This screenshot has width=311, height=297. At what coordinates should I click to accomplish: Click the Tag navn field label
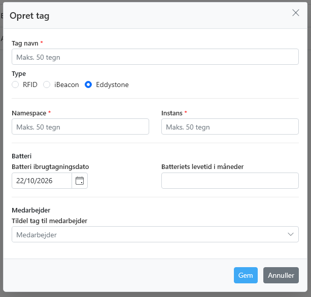point(25,43)
